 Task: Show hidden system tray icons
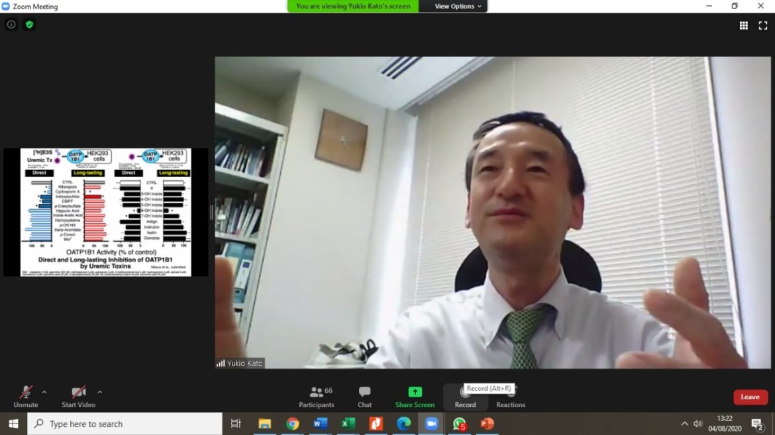(x=684, y=424)
